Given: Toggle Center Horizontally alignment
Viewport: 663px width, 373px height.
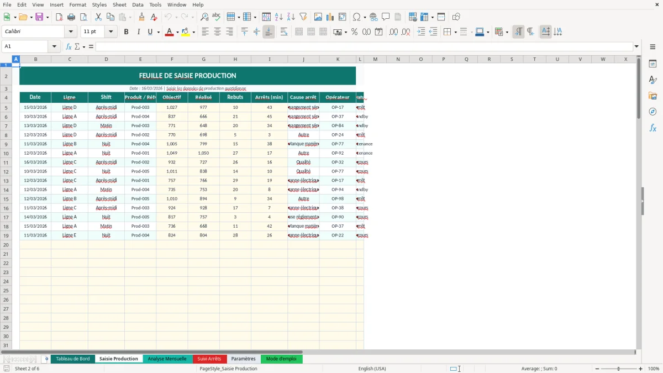Looking at the screenshot, I should 217,32.
